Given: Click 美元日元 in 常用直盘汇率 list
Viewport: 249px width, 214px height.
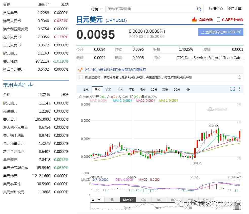Looking at the screenshot, I should pos(10,119).
